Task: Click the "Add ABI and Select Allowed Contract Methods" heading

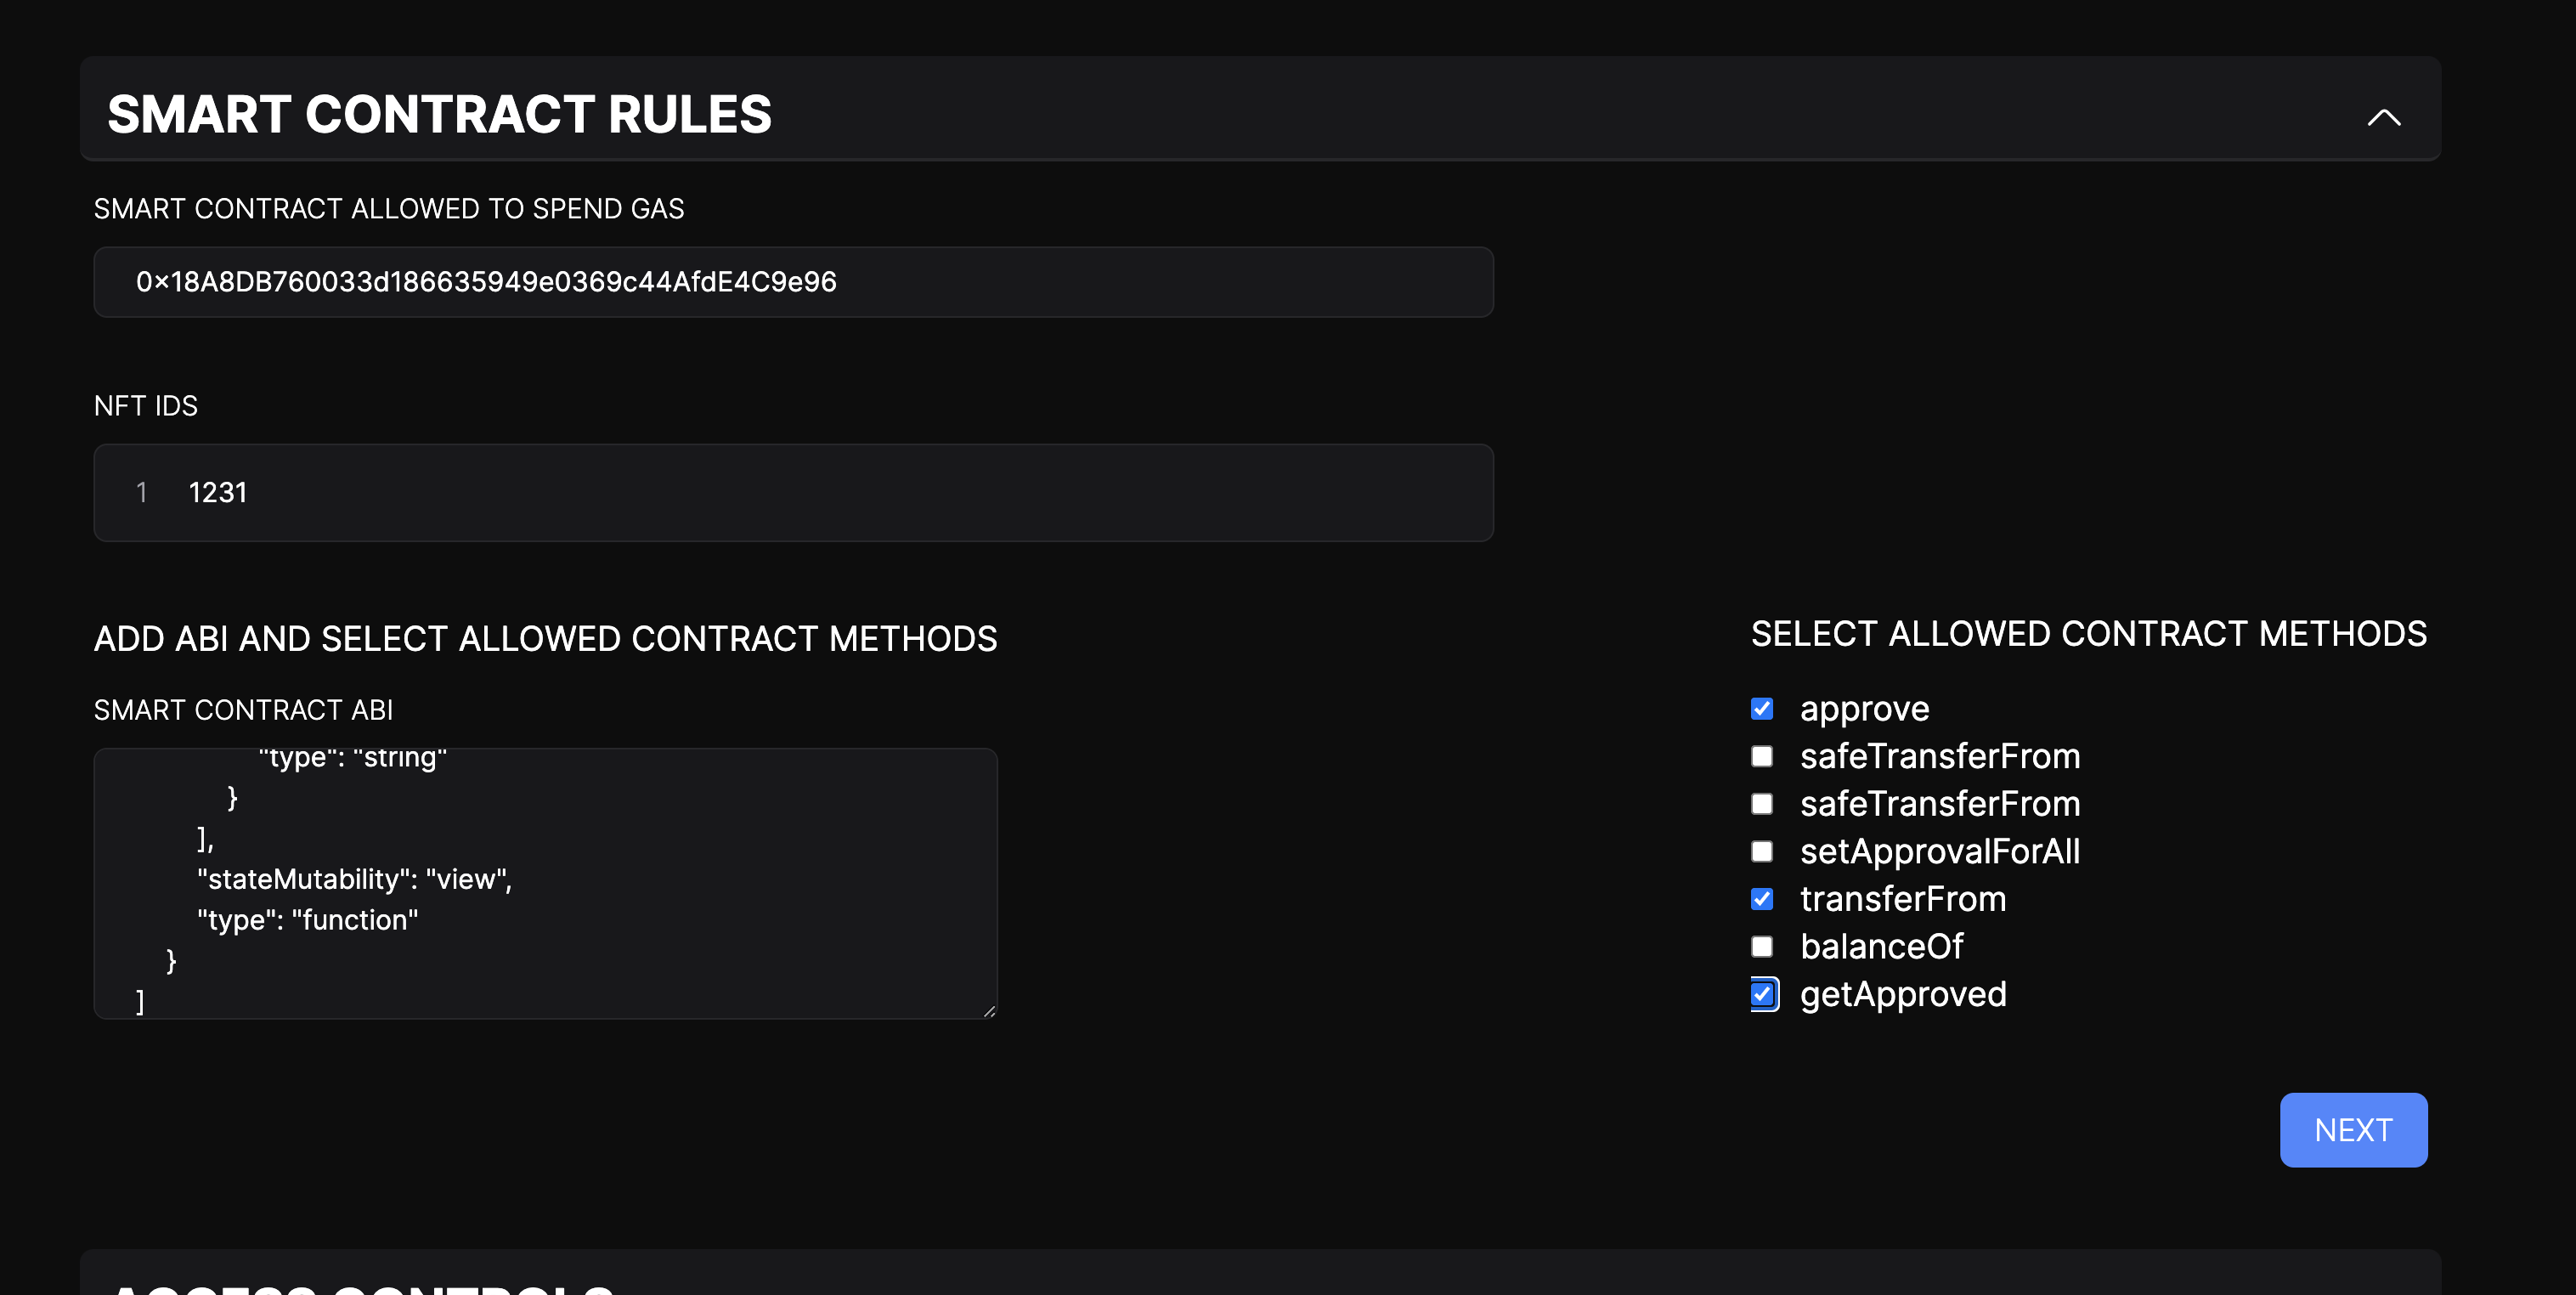Action: pyautogui.click(x=545, y=639)
